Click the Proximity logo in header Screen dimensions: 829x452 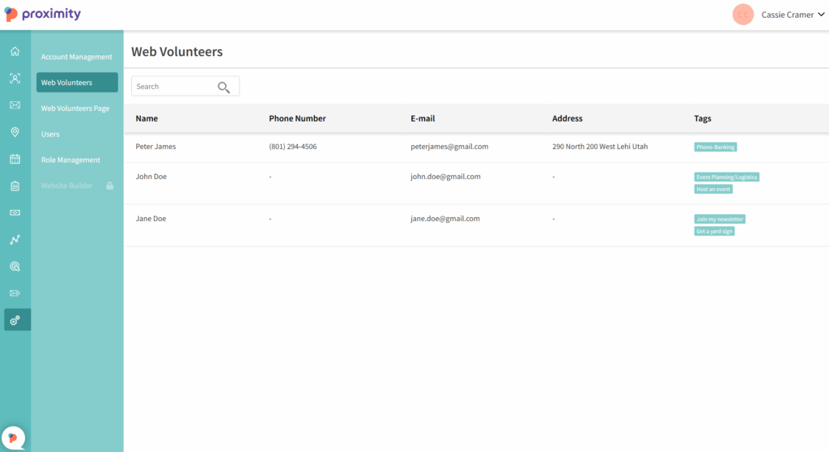(x=43, y=15)
